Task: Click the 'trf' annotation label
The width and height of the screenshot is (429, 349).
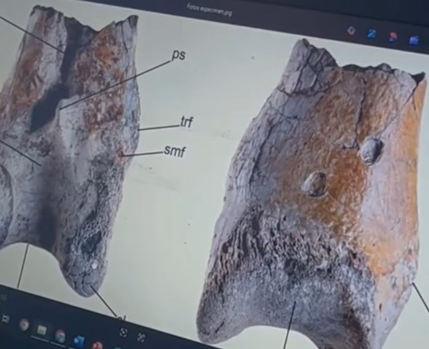Action: [186, 123]
